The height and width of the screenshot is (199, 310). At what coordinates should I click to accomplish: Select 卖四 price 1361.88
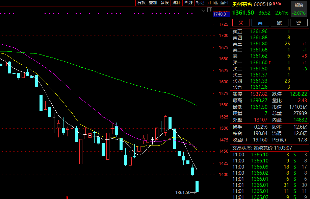(259, 38)
